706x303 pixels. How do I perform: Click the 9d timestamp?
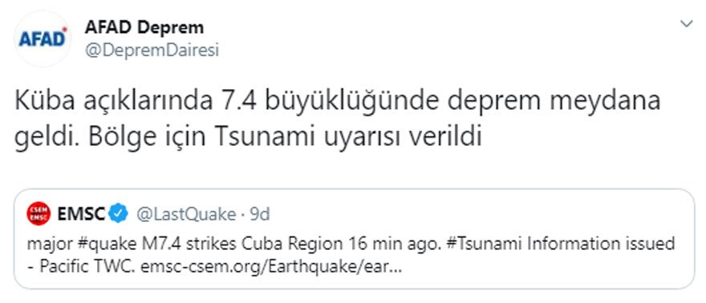[259, 215]
